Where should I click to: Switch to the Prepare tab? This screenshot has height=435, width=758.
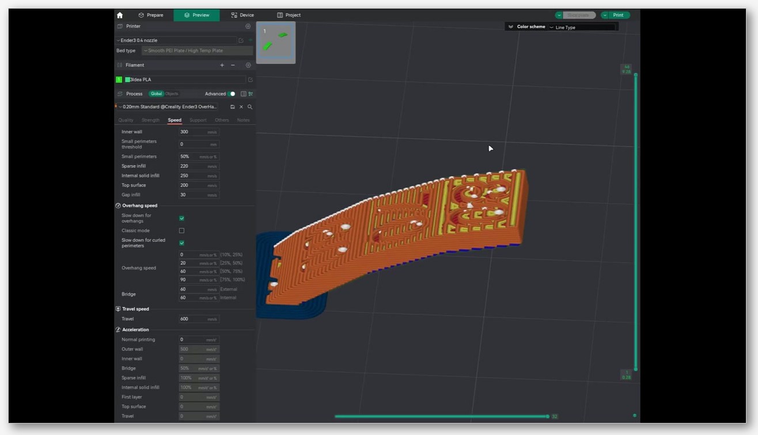point(151,15)
